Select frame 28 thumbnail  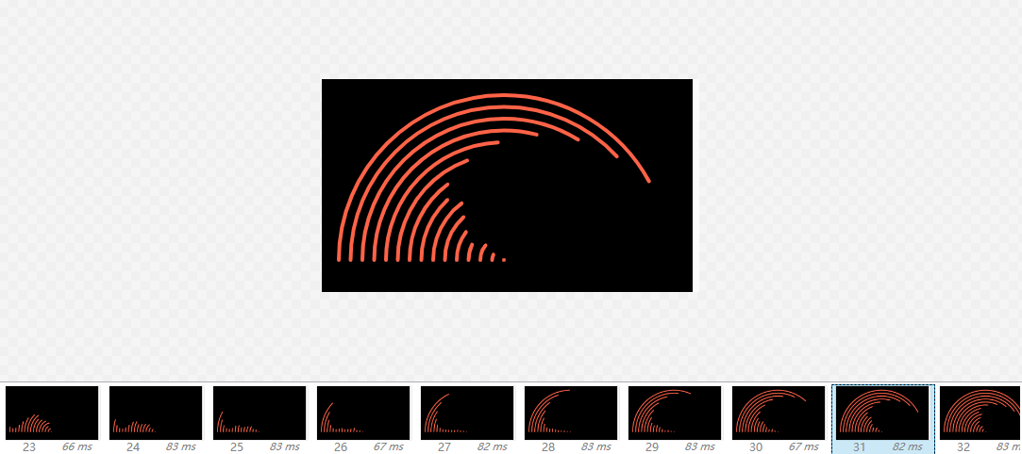tap(571, 413)
